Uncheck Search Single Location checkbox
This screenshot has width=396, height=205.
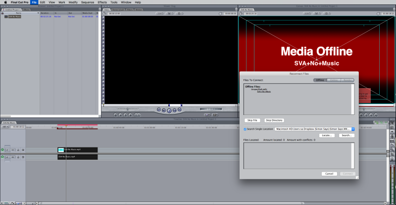coord(245,129)
